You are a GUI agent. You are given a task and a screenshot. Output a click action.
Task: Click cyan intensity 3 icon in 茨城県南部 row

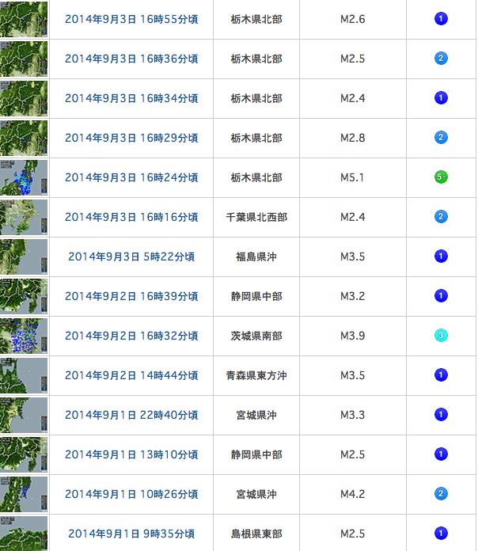(441, 335)
